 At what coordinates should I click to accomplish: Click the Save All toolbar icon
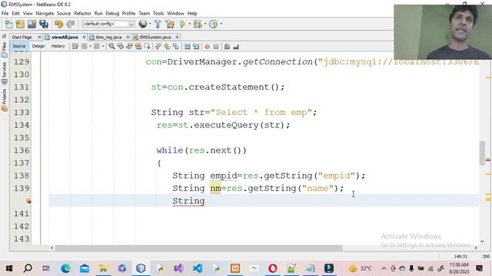tap(44, 24)
